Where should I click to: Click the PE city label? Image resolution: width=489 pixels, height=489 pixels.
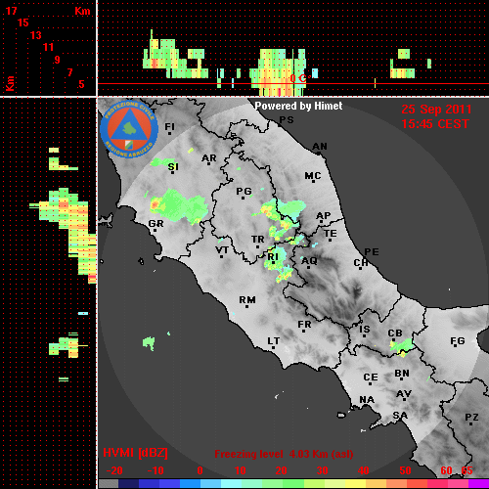(x=372, y=252)
